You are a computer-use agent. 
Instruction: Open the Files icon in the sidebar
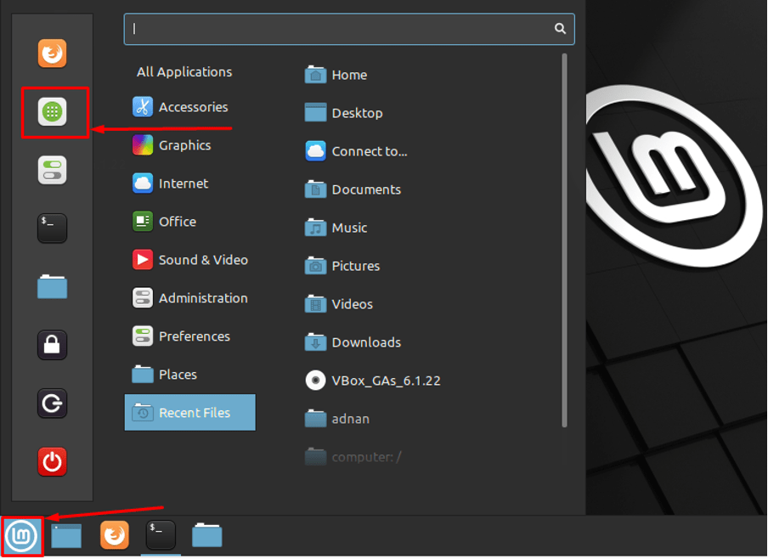click(x=52, y=286)
